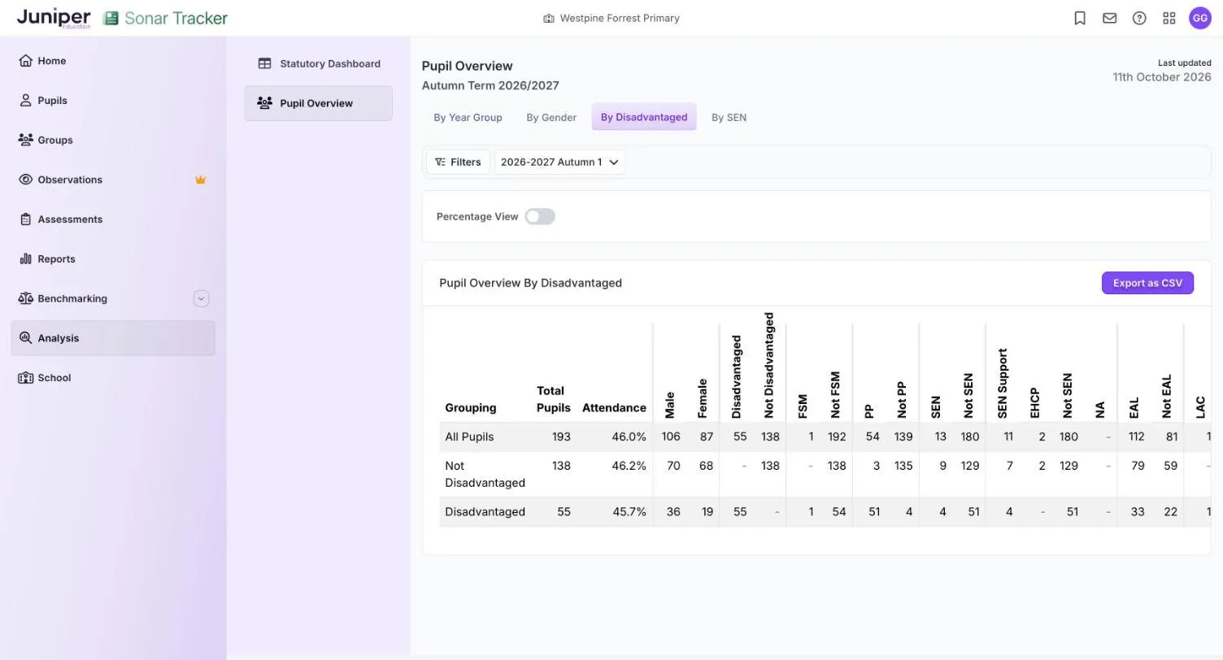Open the apps grid icon
Image resolution: width=1223 pixels, height=660 pixels.
pyautogui.click(x=1169, y=18)
